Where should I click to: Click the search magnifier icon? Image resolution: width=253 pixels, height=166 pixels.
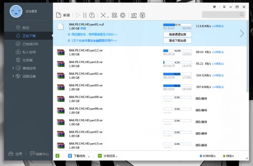241,14
